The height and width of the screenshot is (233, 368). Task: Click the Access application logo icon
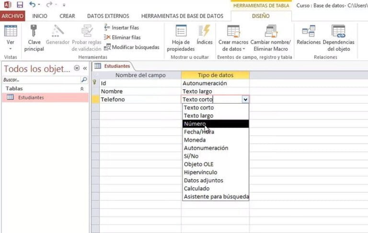(x=8, y=5)
